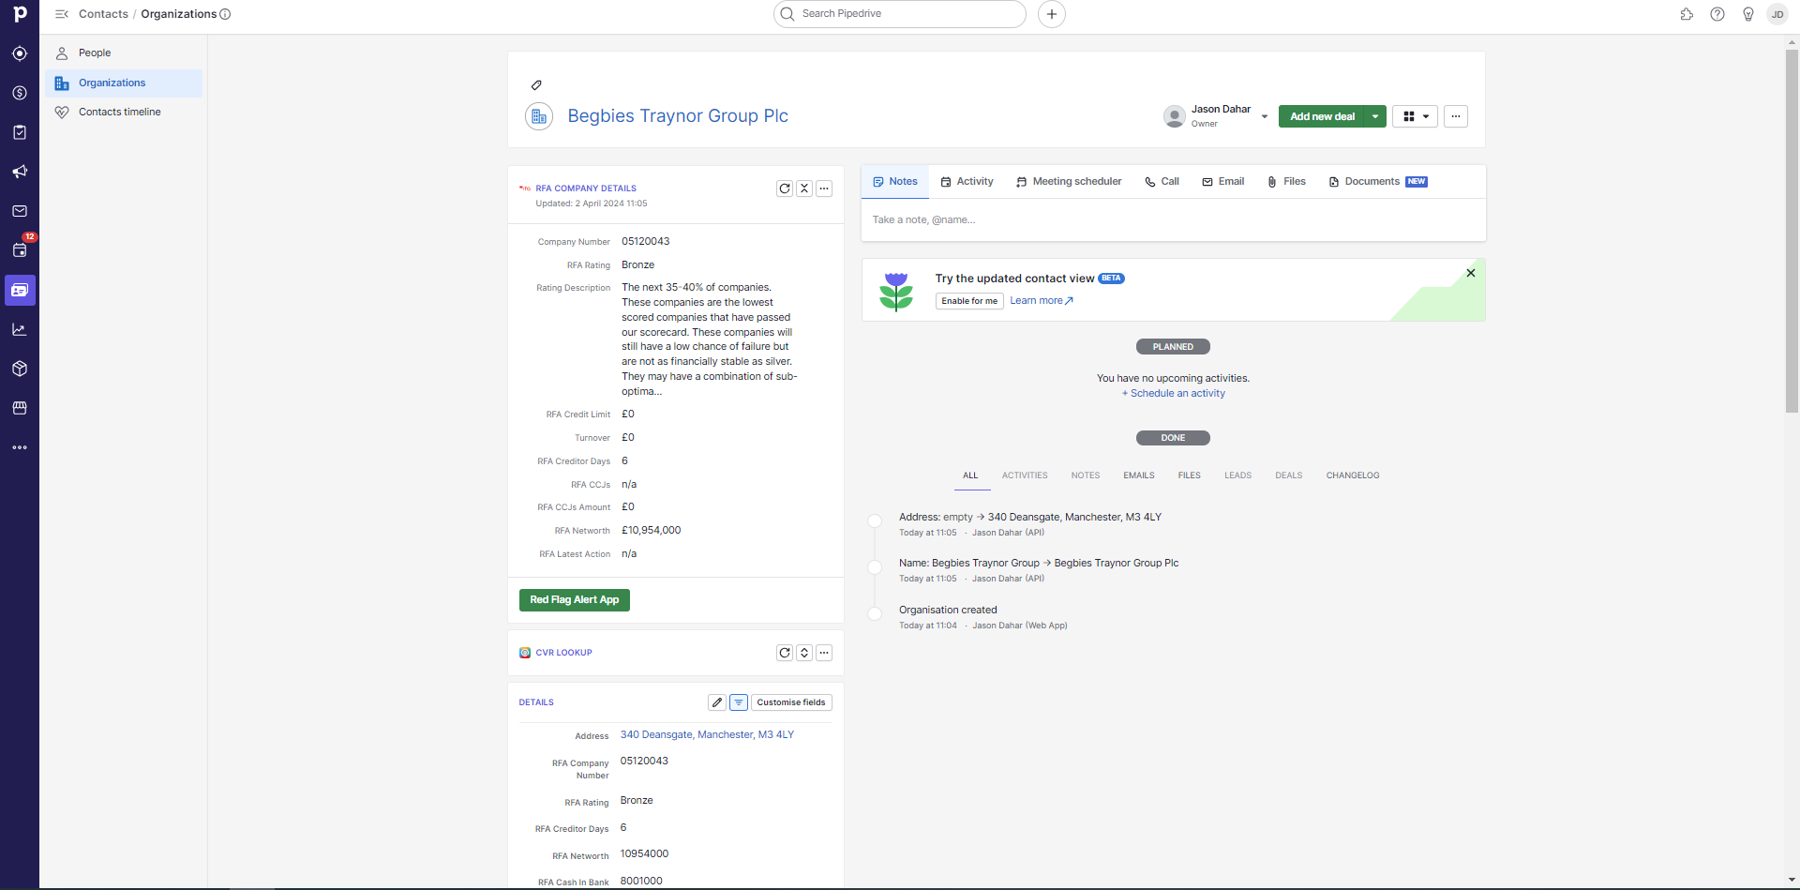This screenshot has height=890, width=1800.
Task: Open the Add new deal dropdown arrow
Action: (1375, 116)
